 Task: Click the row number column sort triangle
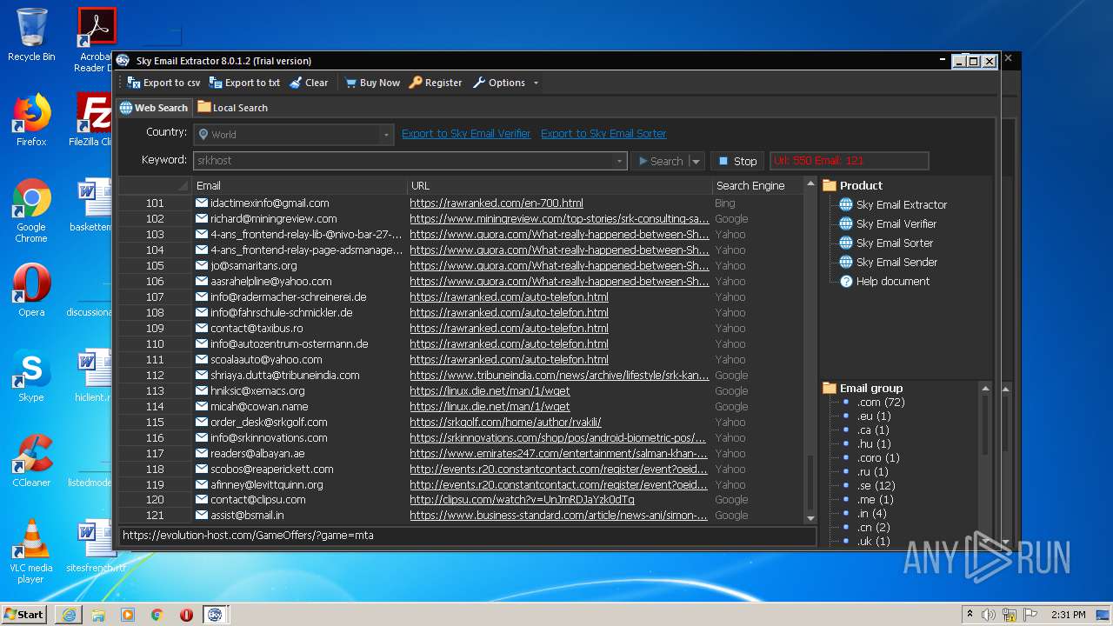point(183,186)
